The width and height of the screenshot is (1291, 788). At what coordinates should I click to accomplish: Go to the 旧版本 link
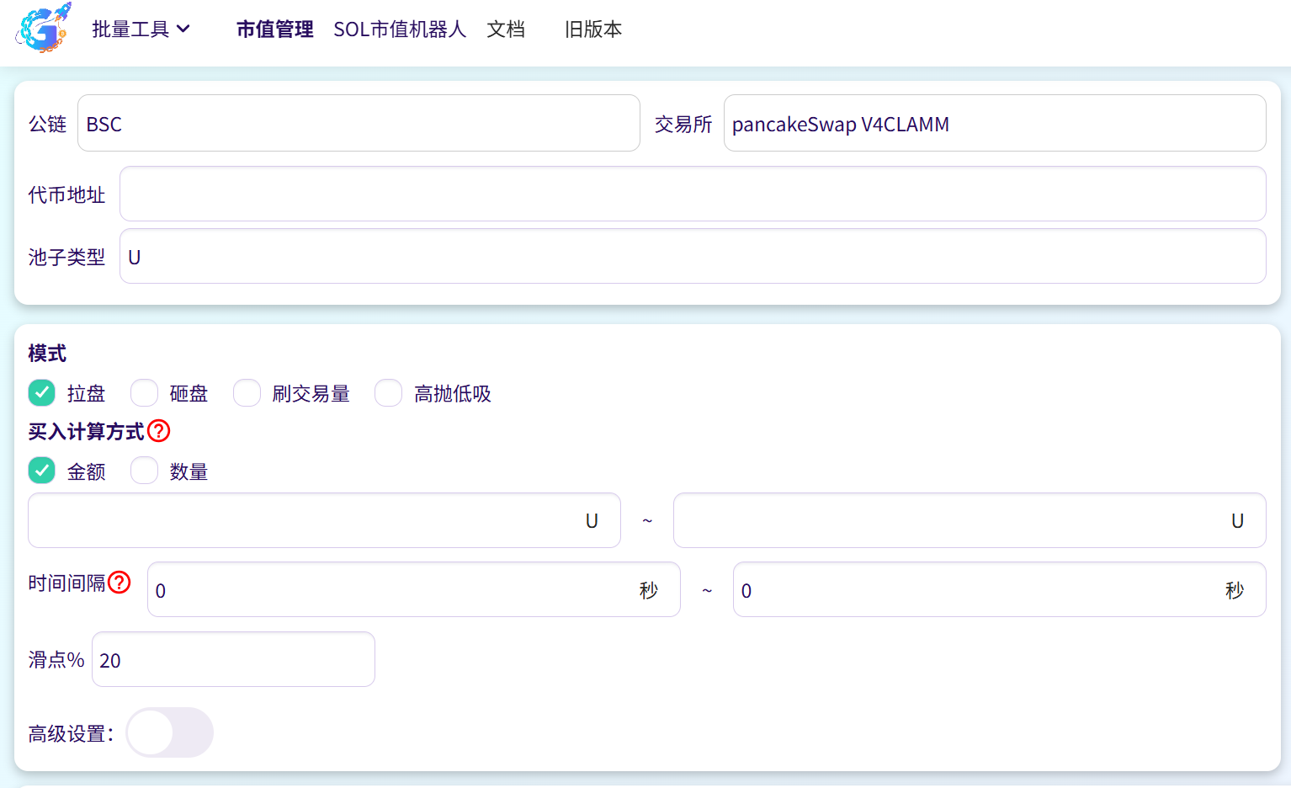(x=593, y=29)
